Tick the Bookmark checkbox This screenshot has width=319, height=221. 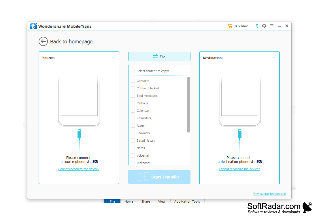click(133, 133)
